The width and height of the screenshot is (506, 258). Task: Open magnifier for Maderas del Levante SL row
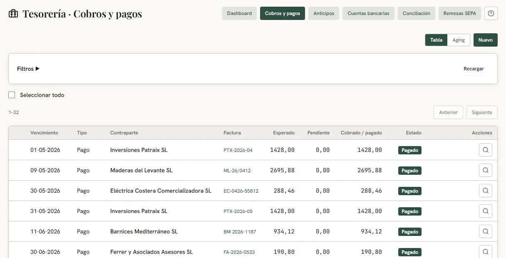coord(486,170)
